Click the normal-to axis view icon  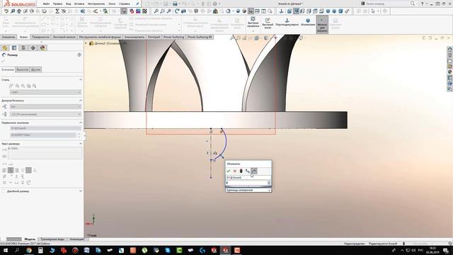click(x=281, y=11)
